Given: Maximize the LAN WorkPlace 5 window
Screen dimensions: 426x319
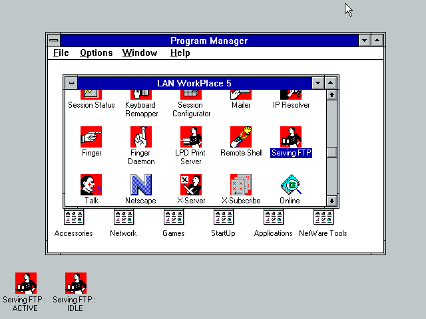Looking at the screenshot, I should click(x=330, y=83).
